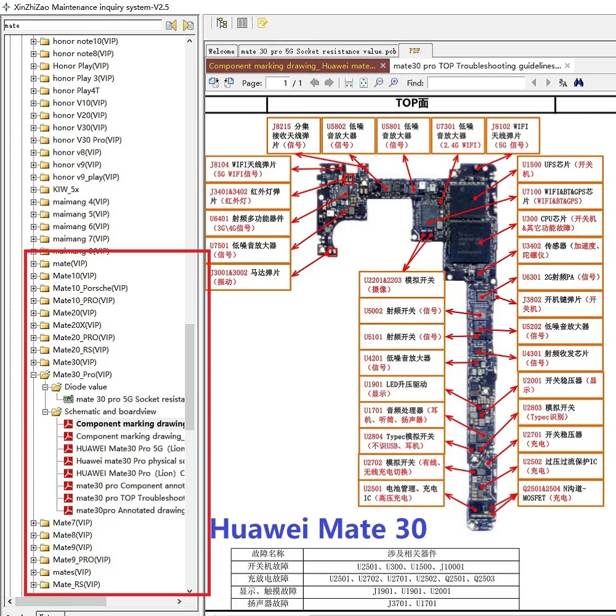
Task: Close the Component marking drawing tab
Action: 383,66
